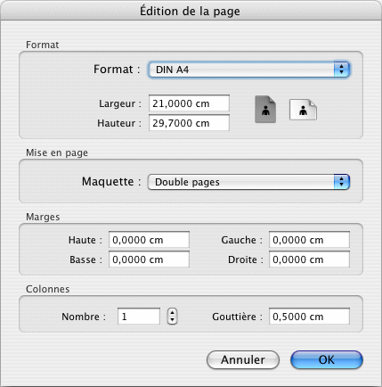382x387 pixels.
Task: Focus the Gauche margin field
Action: coord(309,240)
